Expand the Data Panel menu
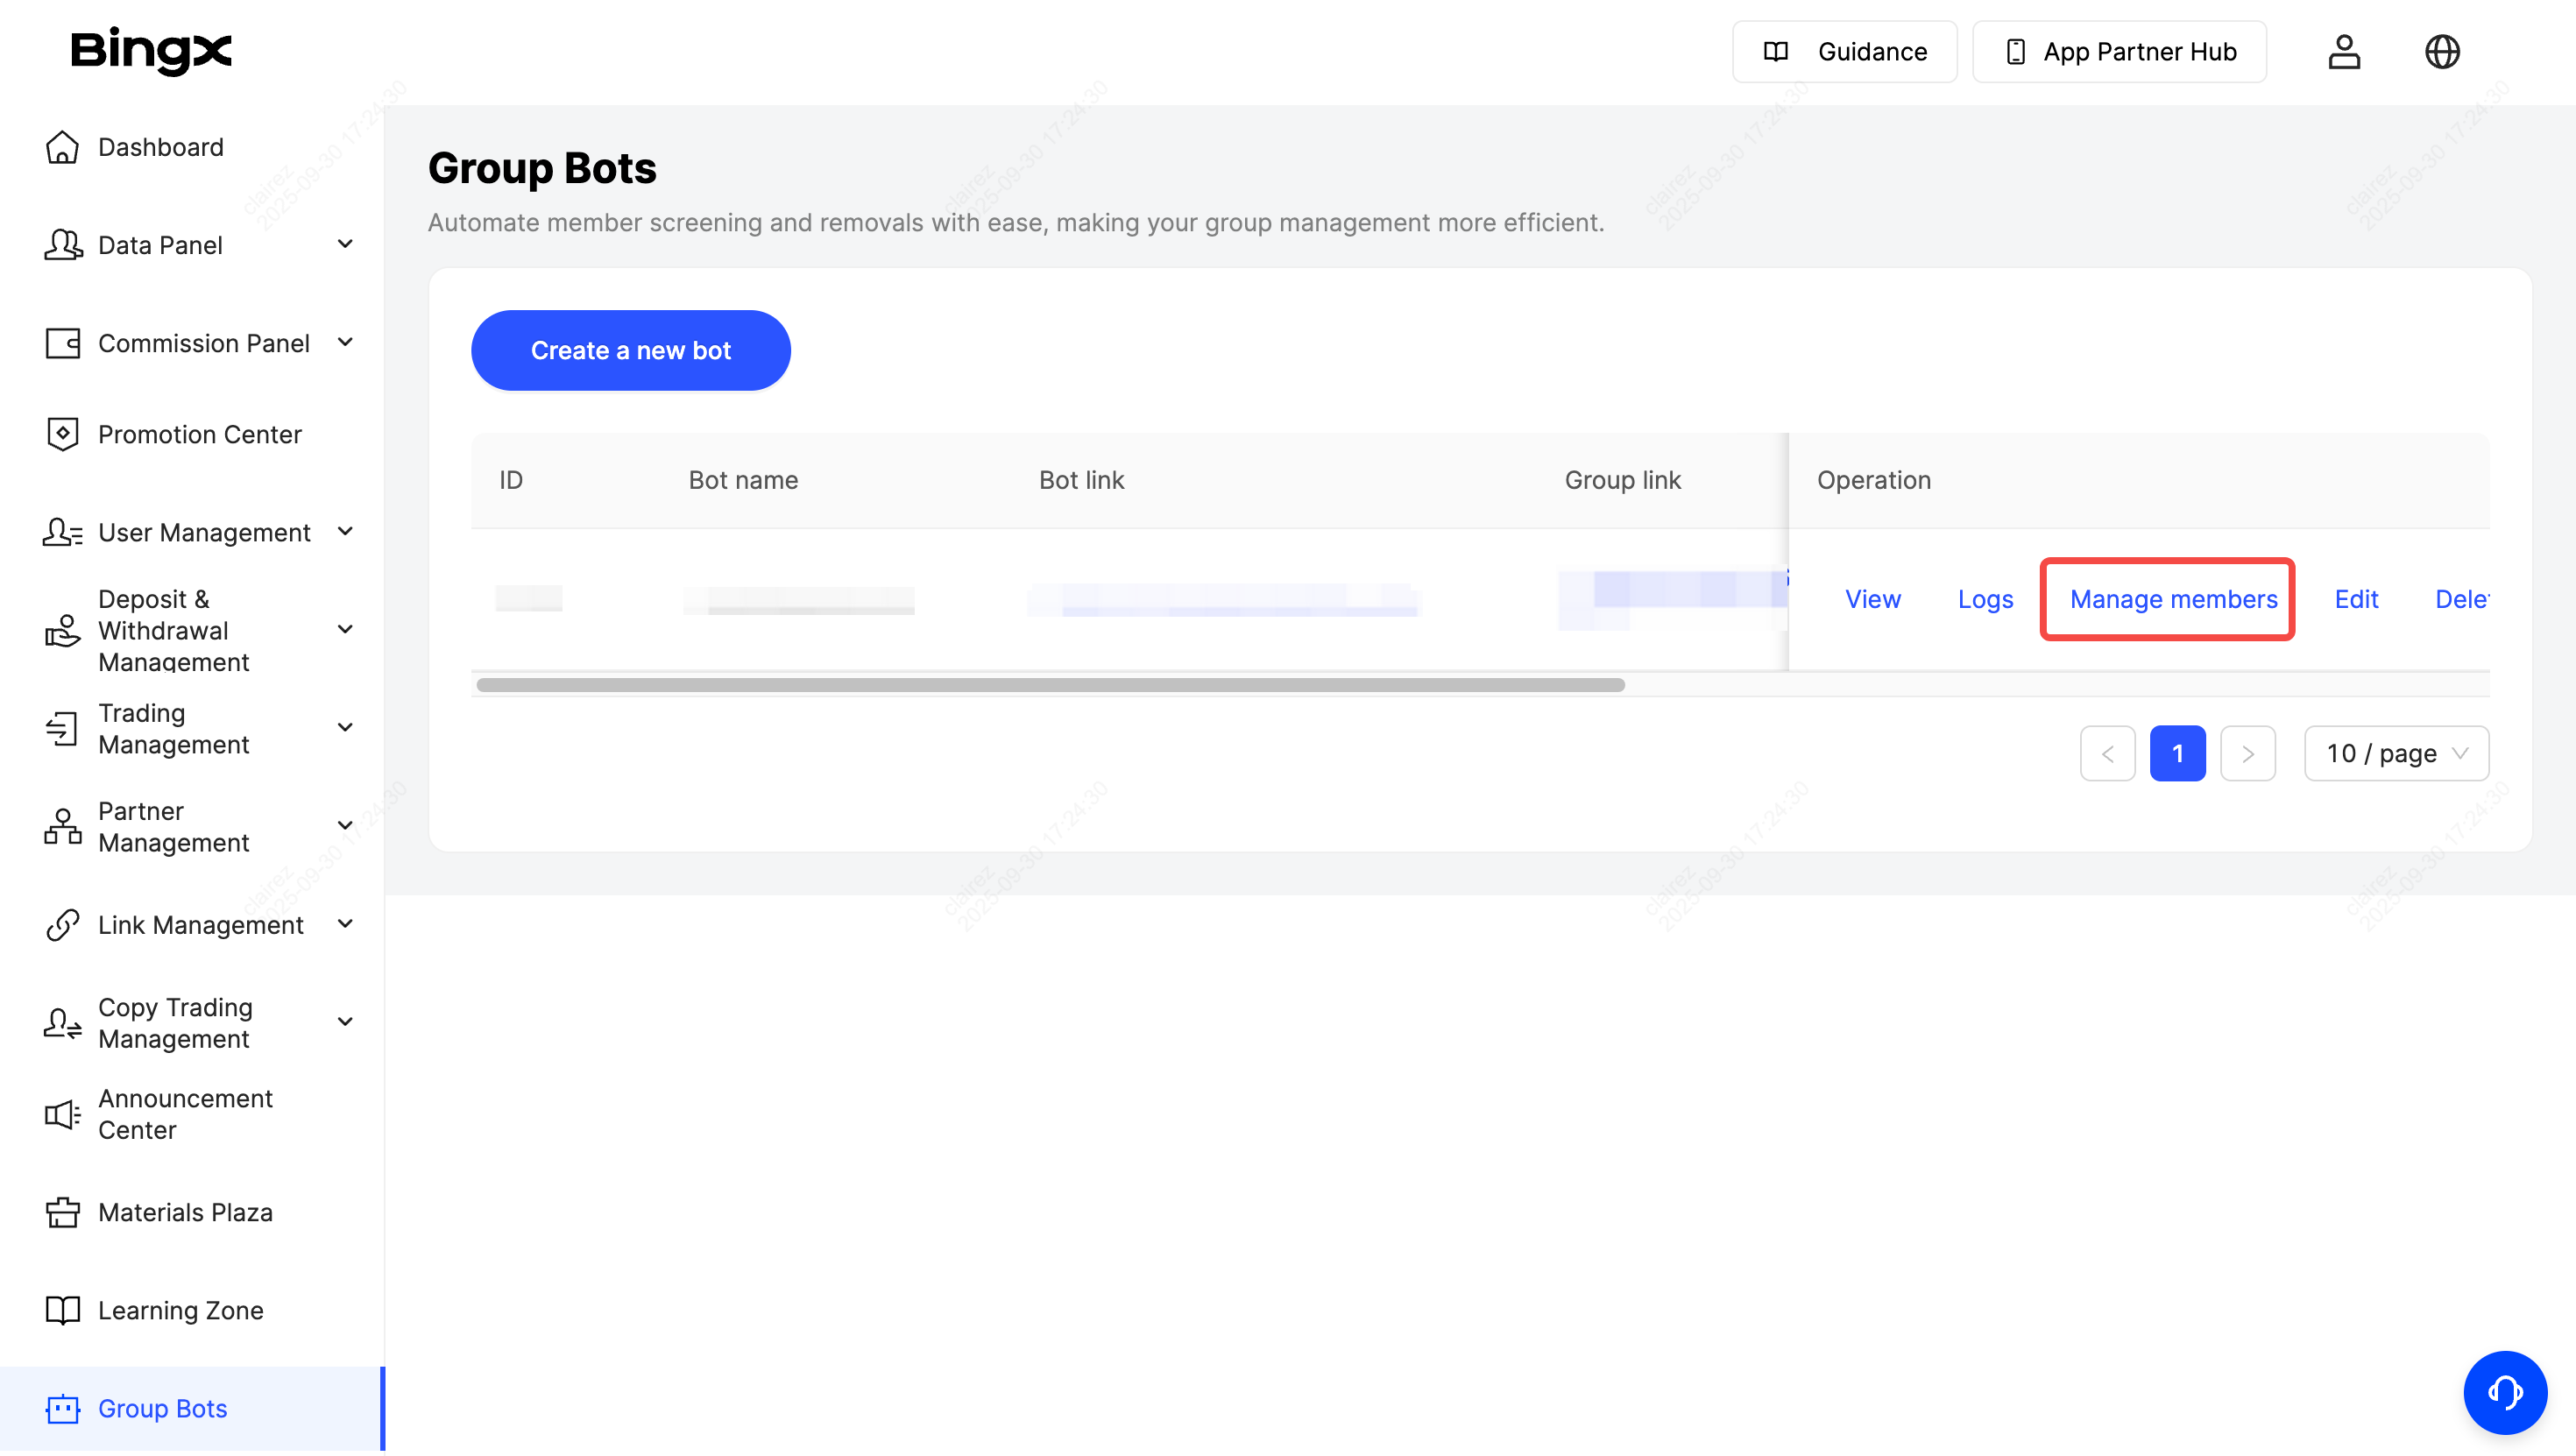Image resolution: width=2576 pixels, height=1456 pixels. click(x=345, y=245)
